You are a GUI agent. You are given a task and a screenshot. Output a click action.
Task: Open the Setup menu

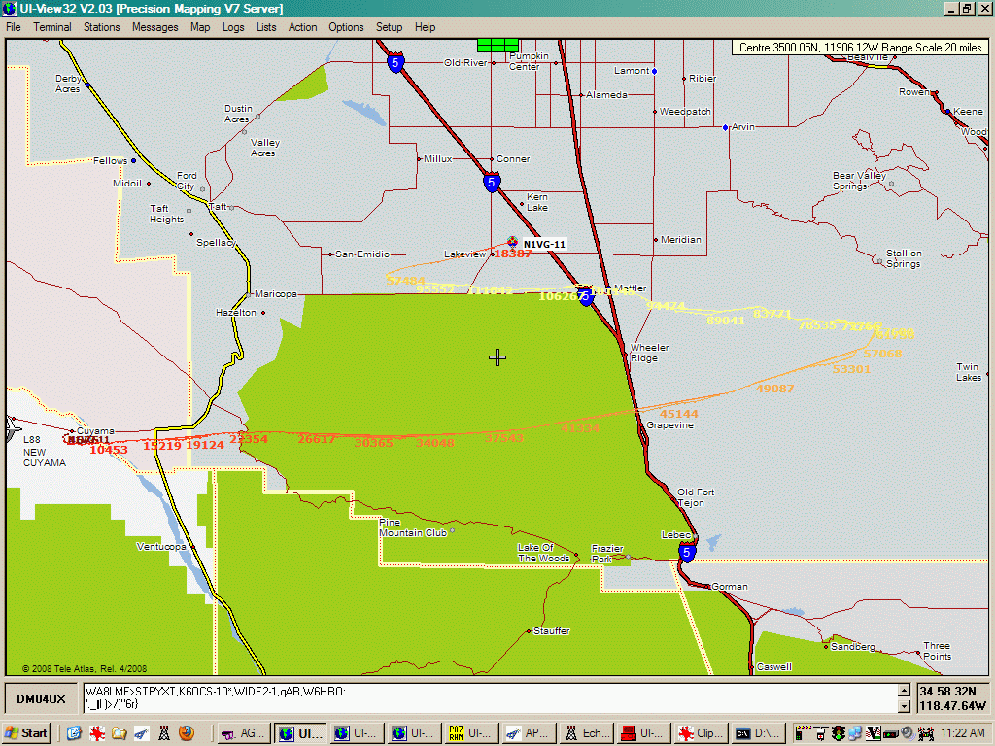(x=389, y=27)
